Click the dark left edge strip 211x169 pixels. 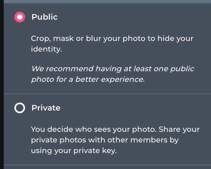pos(2,85)
